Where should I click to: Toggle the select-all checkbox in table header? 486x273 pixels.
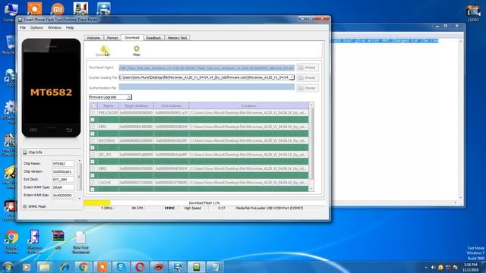[x=93, y=106]
